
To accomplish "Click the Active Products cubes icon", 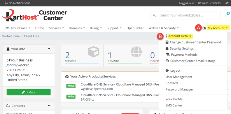I will 67,77.
